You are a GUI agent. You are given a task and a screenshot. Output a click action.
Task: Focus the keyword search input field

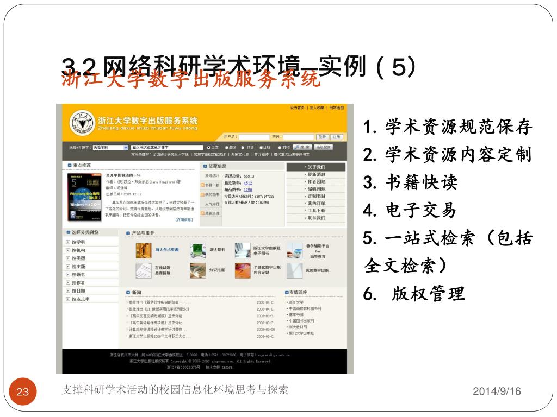point(167,148)
